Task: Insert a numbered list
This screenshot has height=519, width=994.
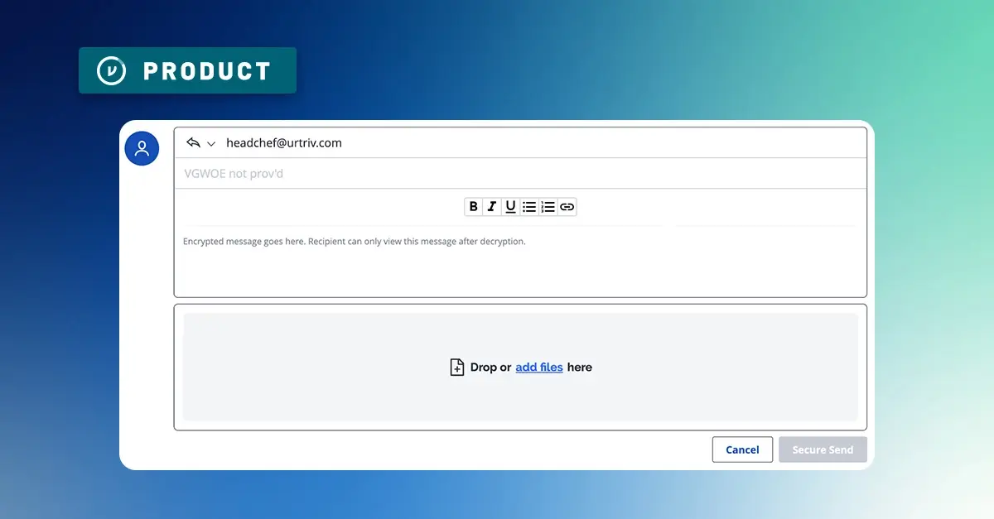Action: [x=548, y=207]
